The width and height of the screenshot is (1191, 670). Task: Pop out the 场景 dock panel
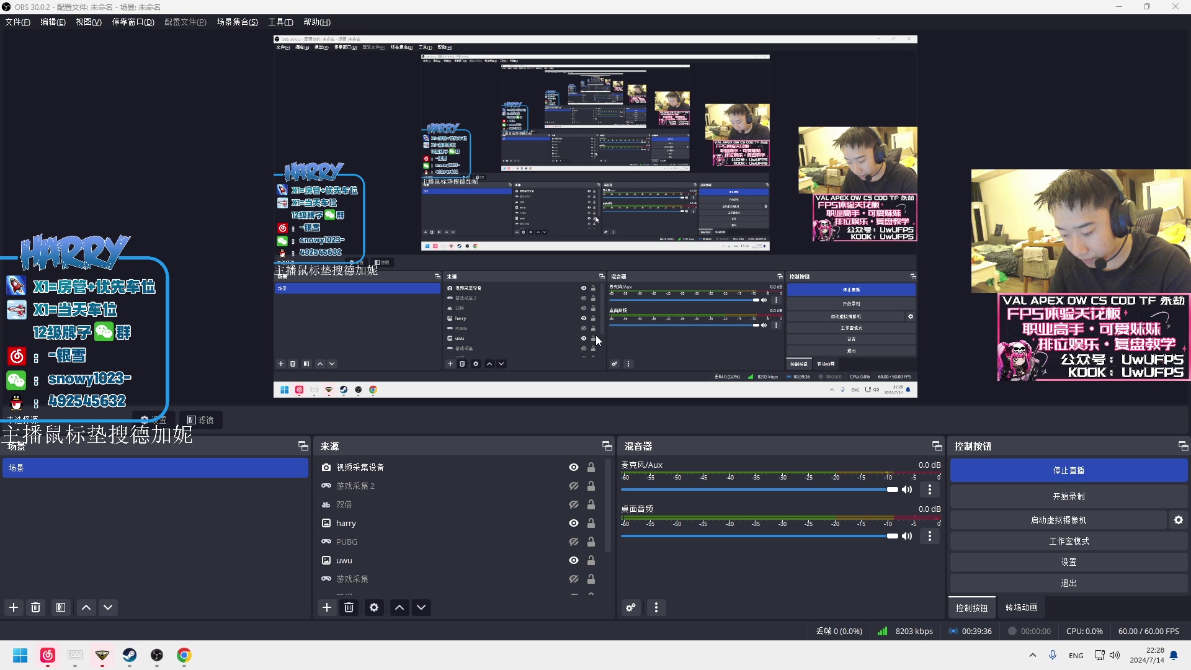click(x=303, y=446)
